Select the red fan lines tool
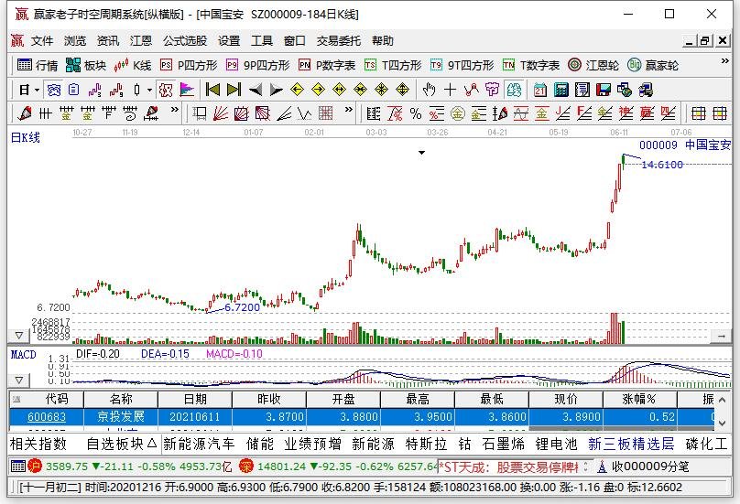740x504 pixels. [x=221, y=113]
